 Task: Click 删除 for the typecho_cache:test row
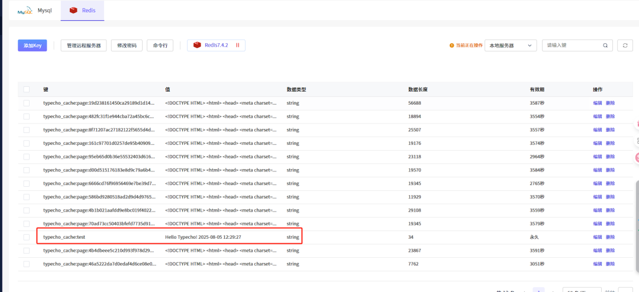tap(610, 237)
